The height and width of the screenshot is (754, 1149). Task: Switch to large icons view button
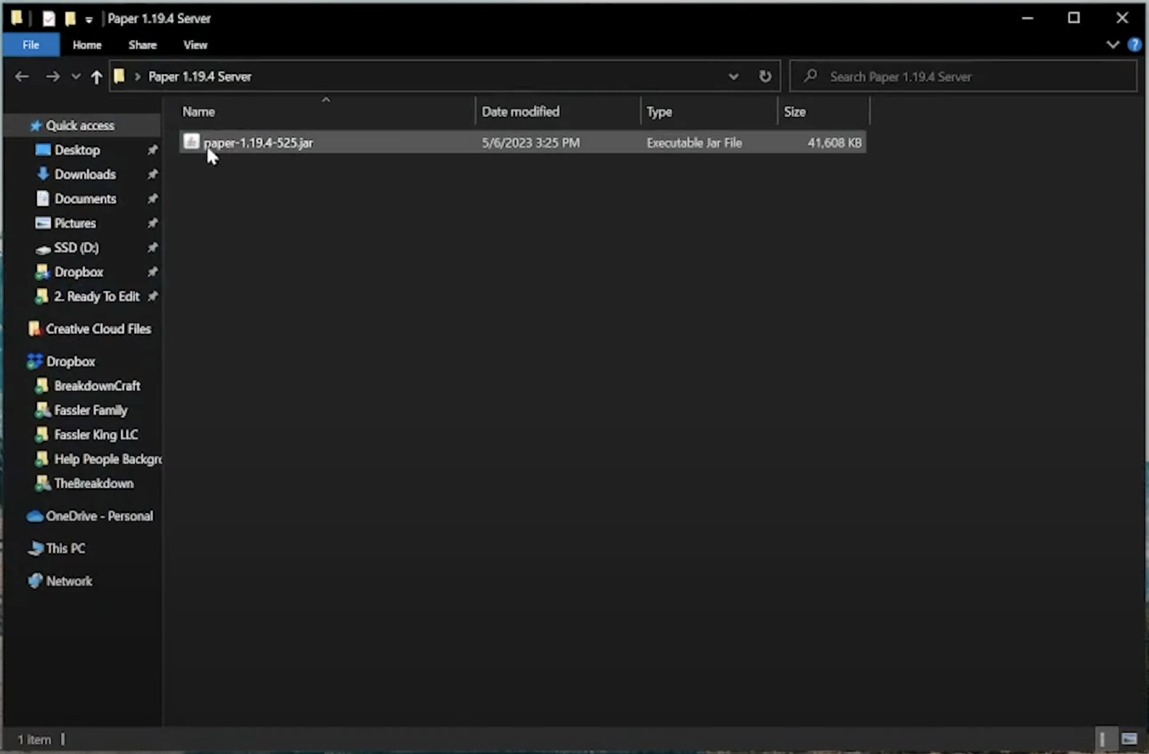pyautogui.click(x=1129, y=739)
